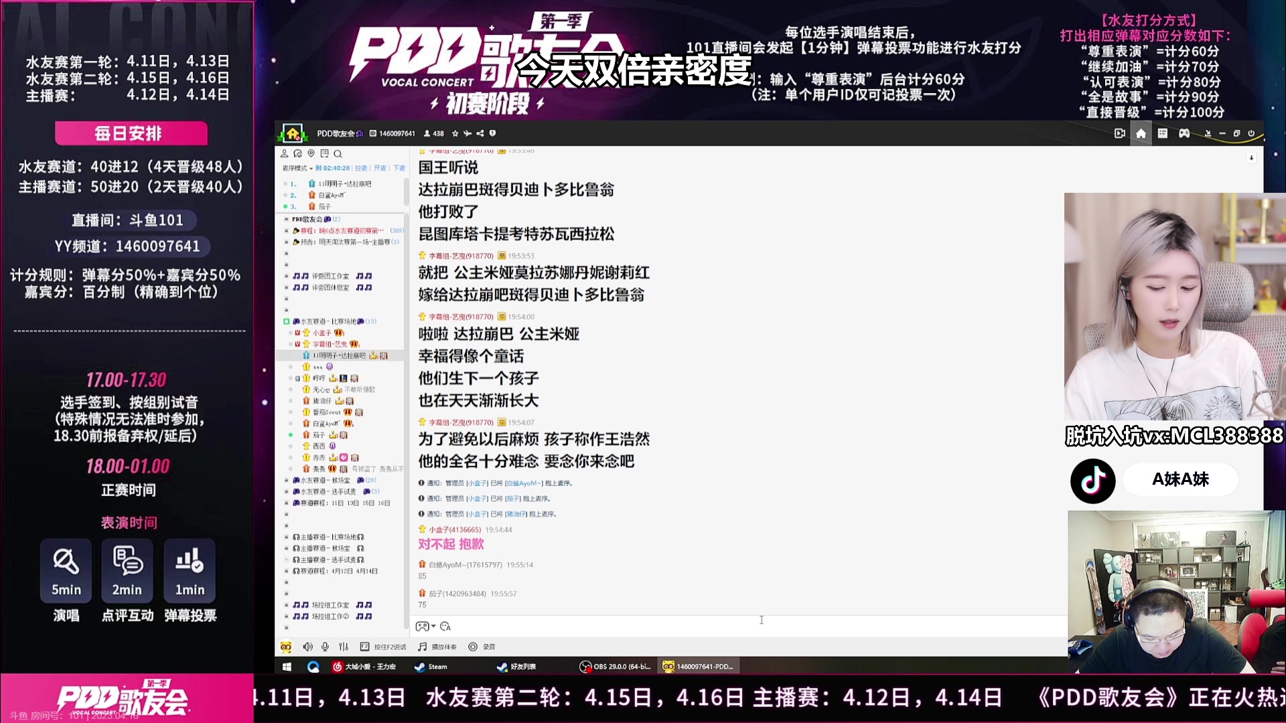
Task: Toggle the hold F2 to talk mode
Action: (383, 647)
